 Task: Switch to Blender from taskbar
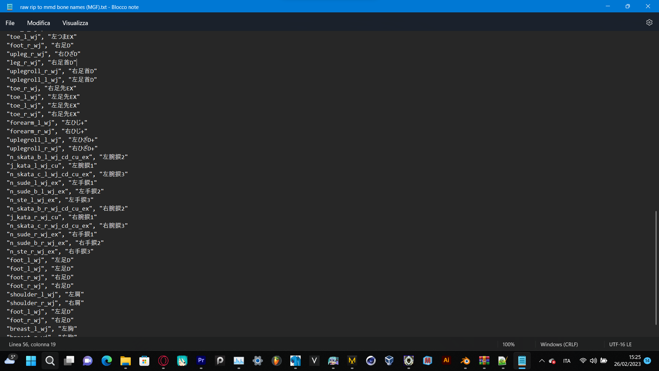(x=465, y=361)
